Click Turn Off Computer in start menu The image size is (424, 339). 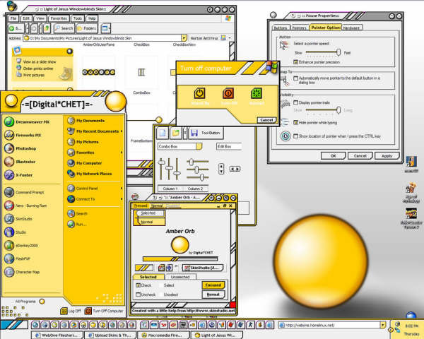tap(104, 311)
